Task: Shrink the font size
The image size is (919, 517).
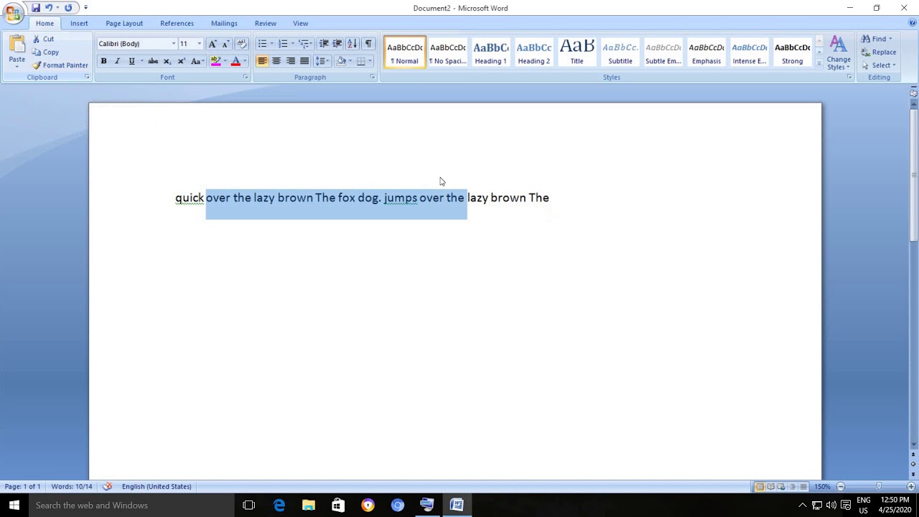Action: click(225, 44)
